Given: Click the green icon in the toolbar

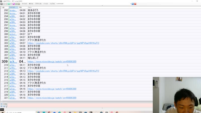Looking at the screenshot, I should point(9,4).
